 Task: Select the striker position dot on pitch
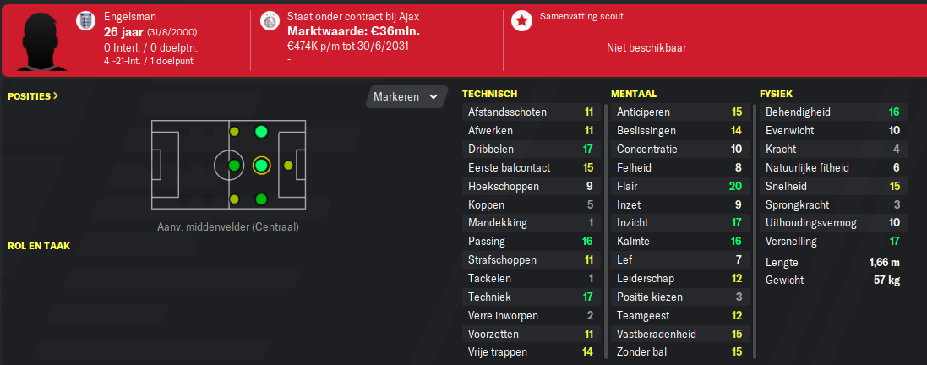click(x=288, y=166)
